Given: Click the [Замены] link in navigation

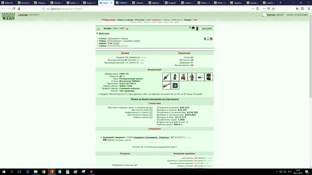Looking at the screenshot, I should click(156, 20).
